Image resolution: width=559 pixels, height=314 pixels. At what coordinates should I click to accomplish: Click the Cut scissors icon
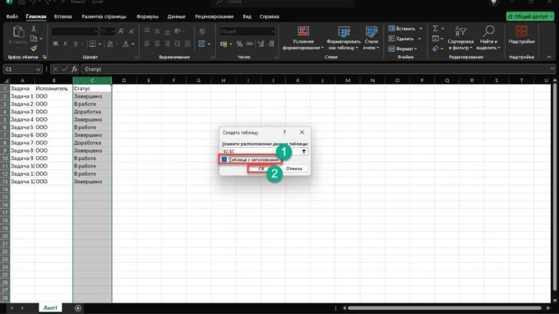34,29
